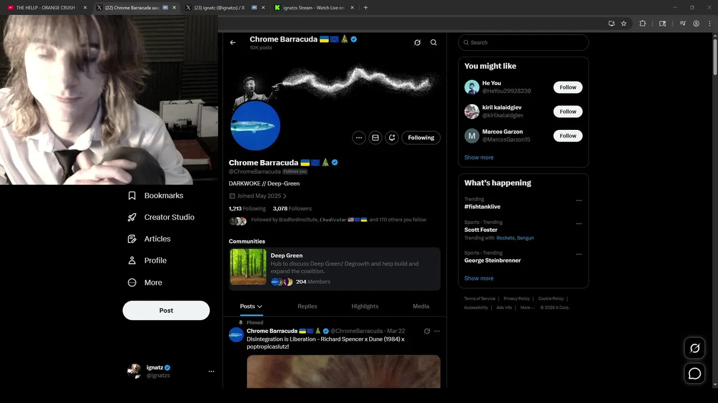This screenshot has width=718, height=403.
Task: Switch to the Replies tab
Action: (307, 306)
